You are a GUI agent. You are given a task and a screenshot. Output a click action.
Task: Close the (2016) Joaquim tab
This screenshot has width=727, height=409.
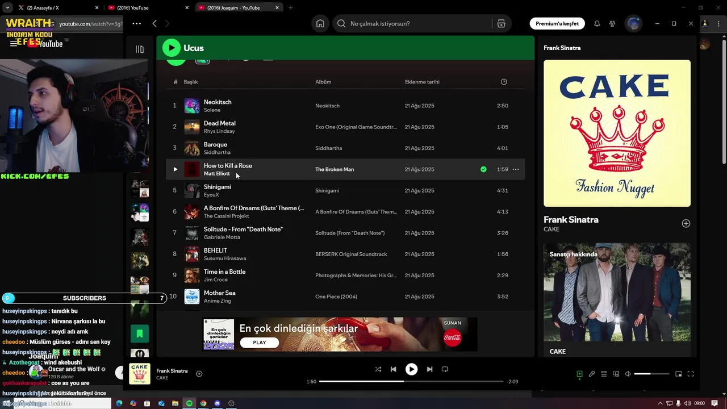277,7
